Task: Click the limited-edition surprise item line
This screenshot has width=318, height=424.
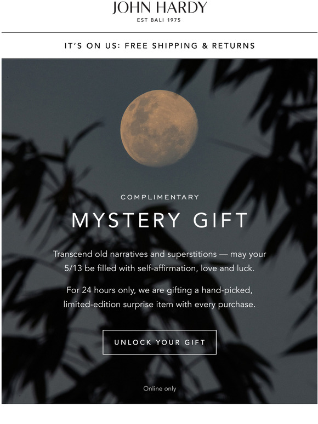Action: pos(160,305)
